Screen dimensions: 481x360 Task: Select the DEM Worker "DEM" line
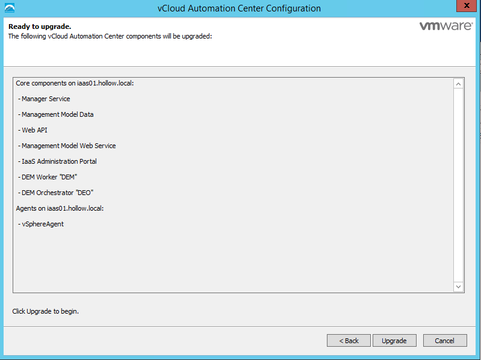[49, 177]
